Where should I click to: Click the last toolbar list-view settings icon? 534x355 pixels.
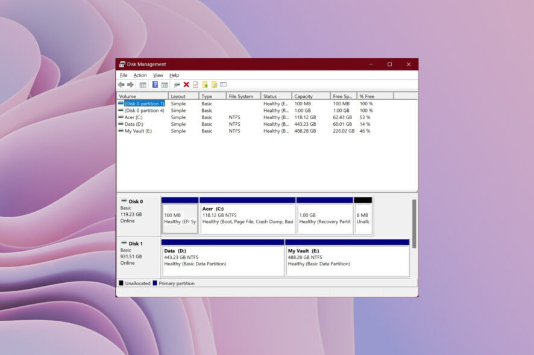(x=224, y=84)
